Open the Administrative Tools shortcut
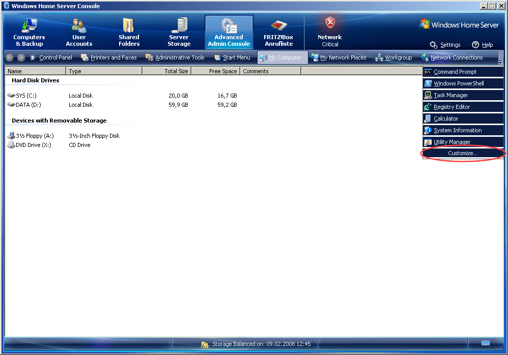Image resolution: width=508 pixels, height=355 pixels. 175,57
